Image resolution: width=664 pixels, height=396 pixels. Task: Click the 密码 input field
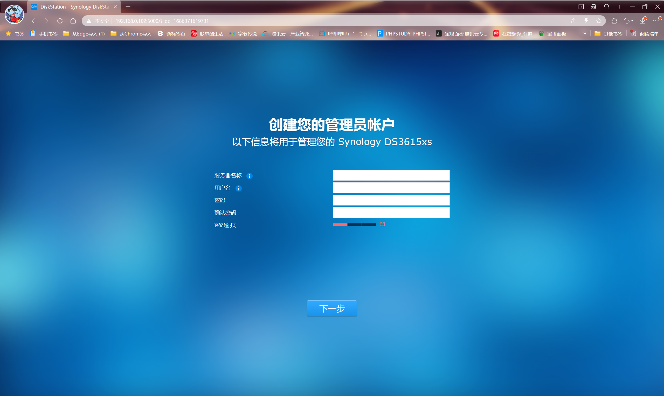[391, 200]
